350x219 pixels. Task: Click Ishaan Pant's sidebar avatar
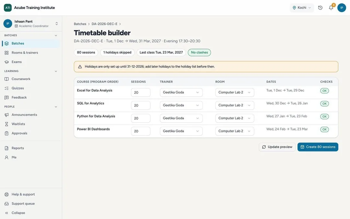[7, 23]
